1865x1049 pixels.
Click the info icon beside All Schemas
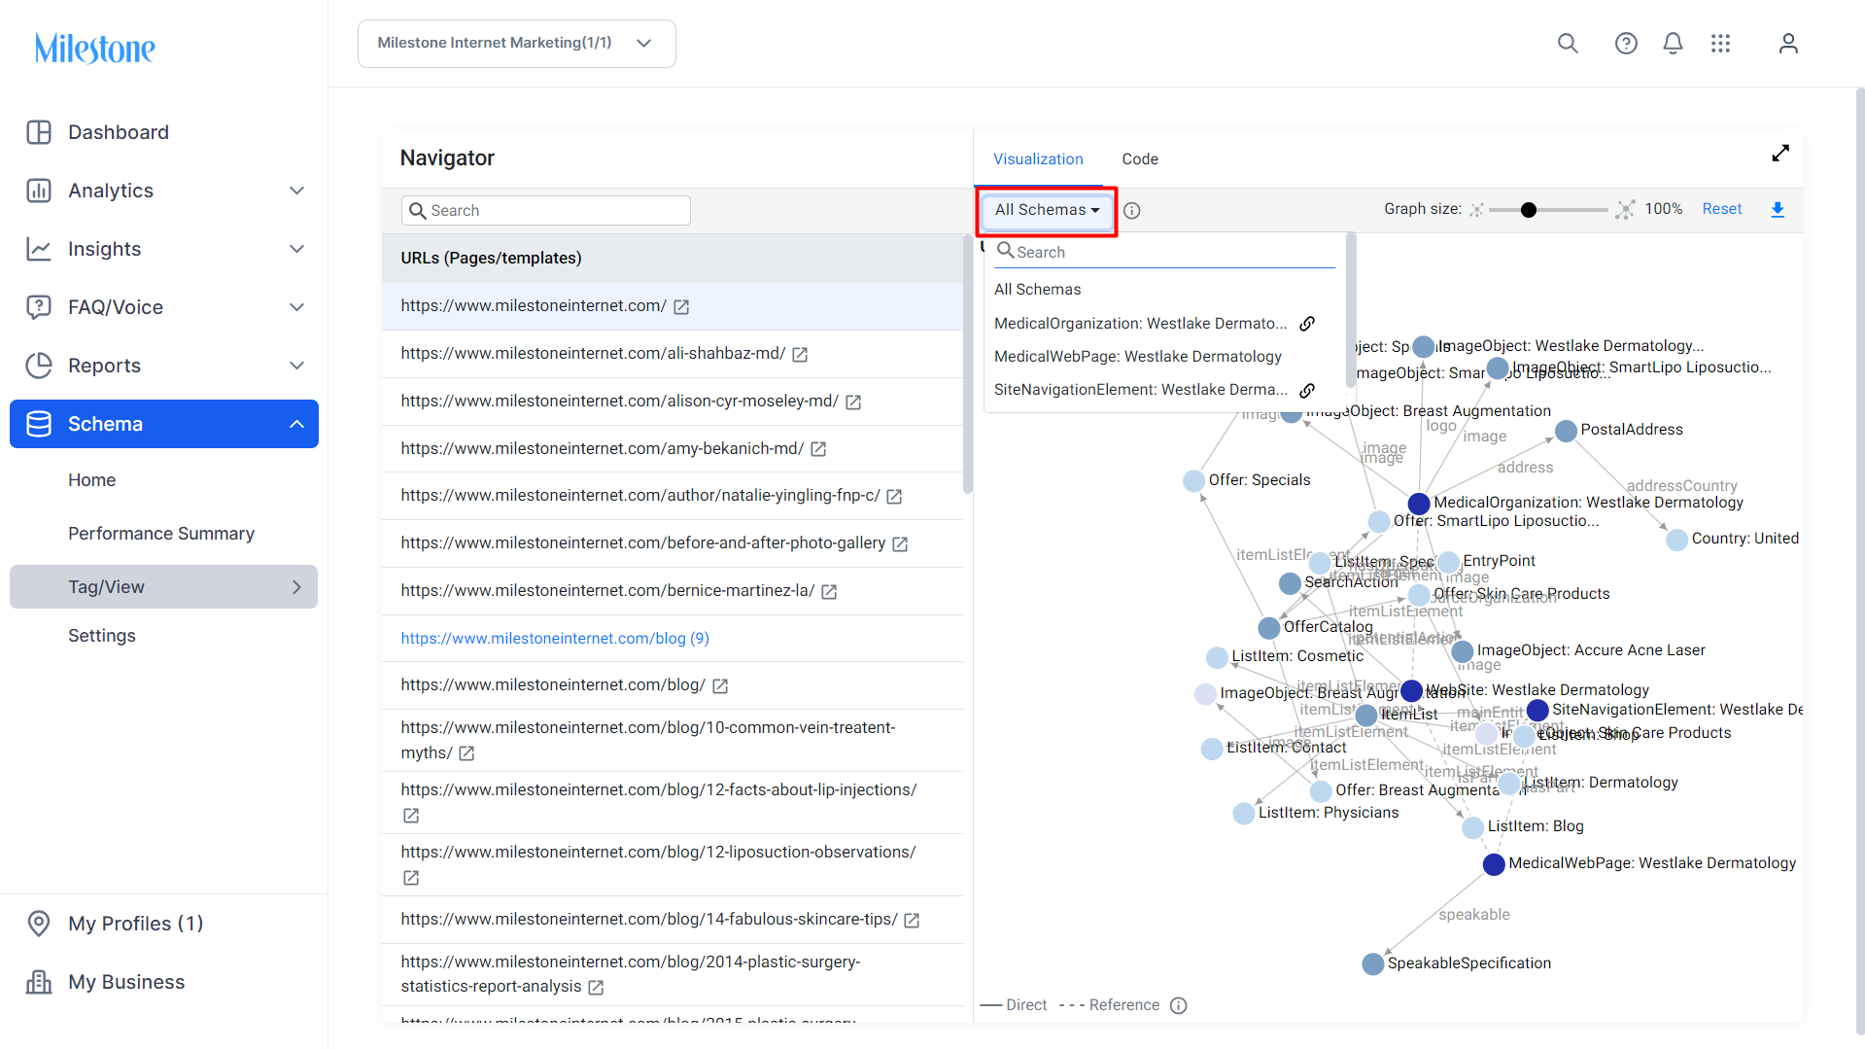tap(1132, 210)
